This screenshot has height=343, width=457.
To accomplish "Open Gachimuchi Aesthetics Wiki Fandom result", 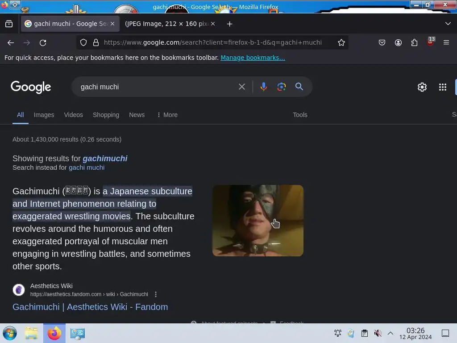I will 90,307.
